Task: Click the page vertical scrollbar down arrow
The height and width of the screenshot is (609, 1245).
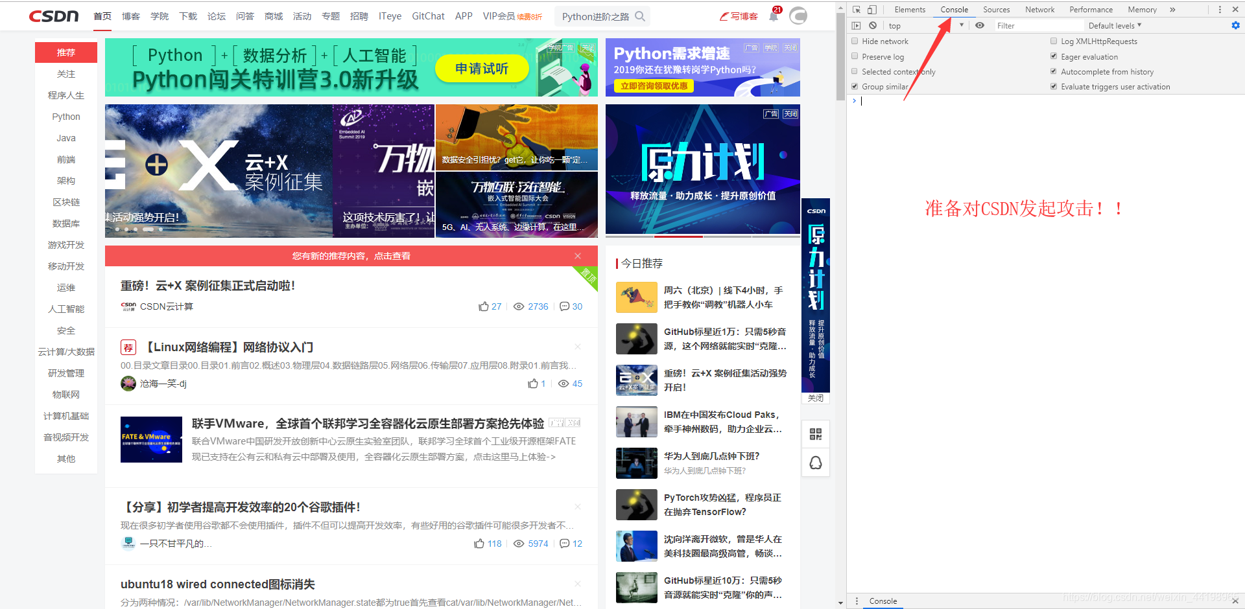Action: point(840,603)
